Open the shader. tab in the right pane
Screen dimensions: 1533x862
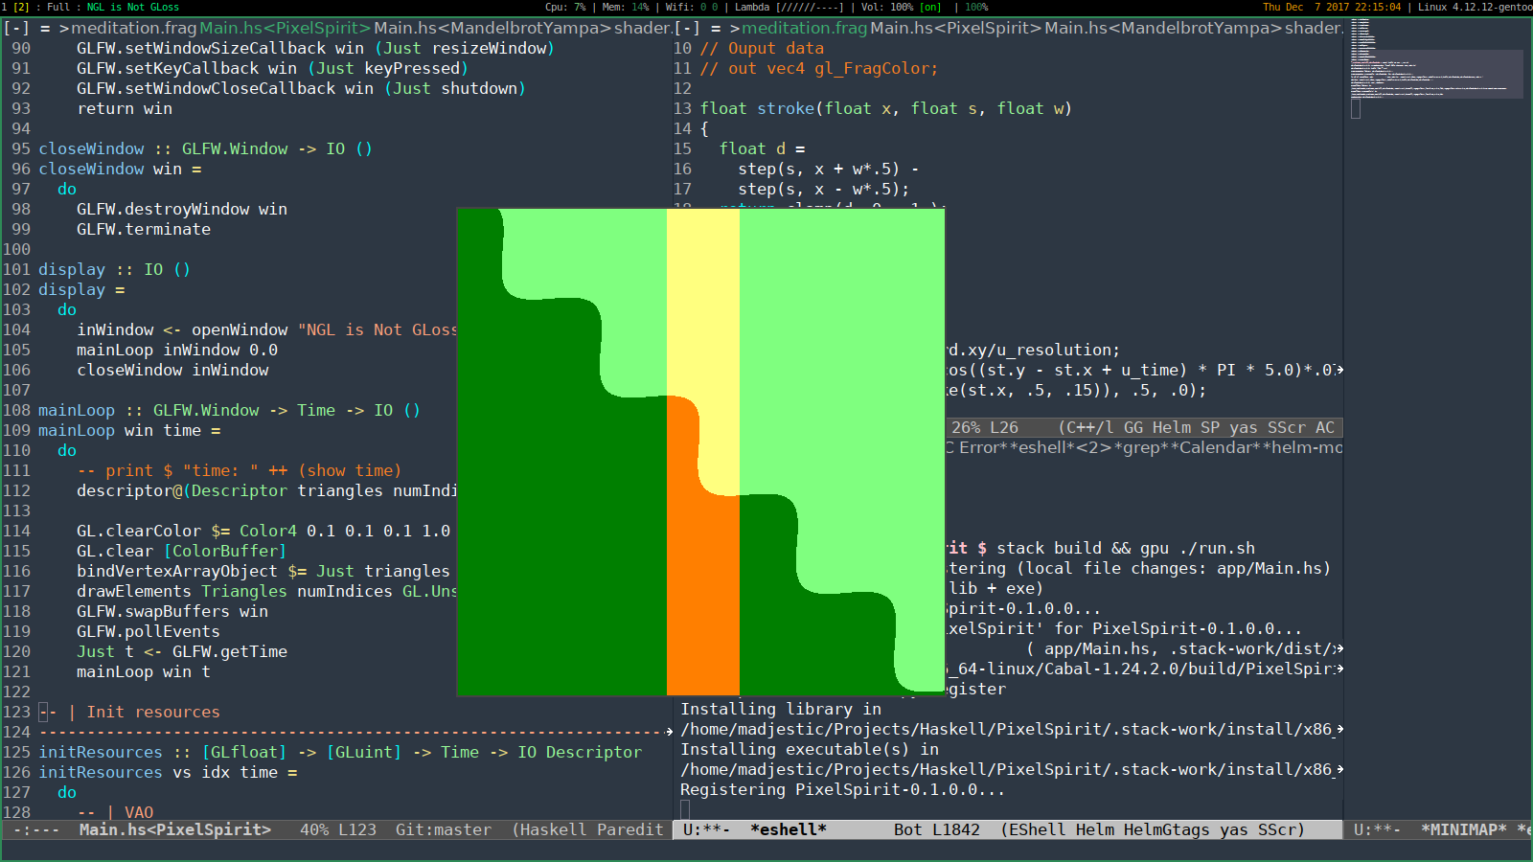click(1314, 28)
